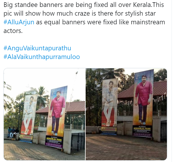
Task: Click yellow sign below Allu Arjun standee, right photo
Action: (109, 129)
